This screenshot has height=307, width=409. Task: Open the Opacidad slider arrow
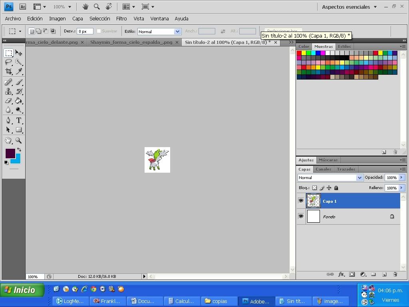click(x=402, y=177)
